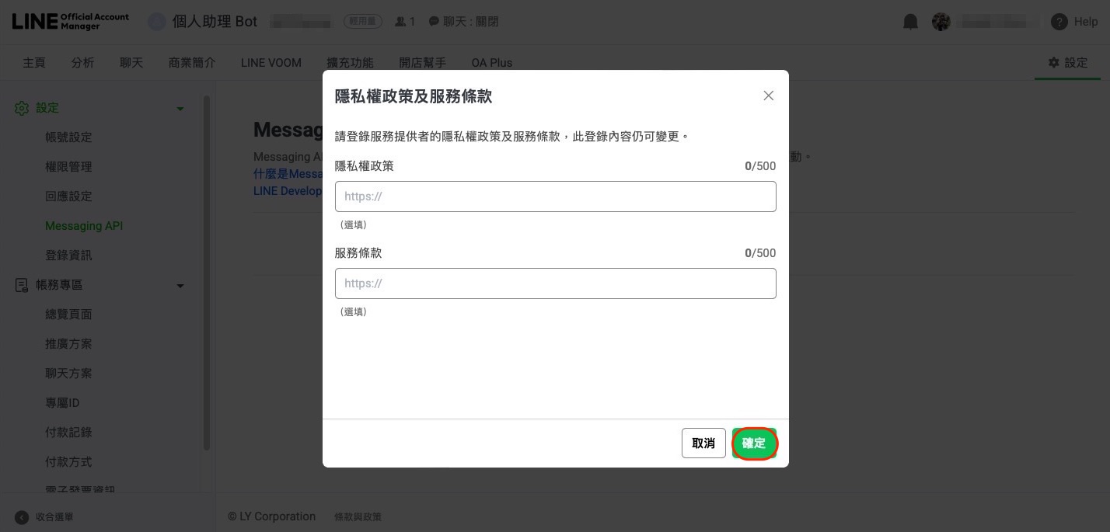Click the 輕用量 plan badge
The image size is (1110, 532).
click(363, 22)
